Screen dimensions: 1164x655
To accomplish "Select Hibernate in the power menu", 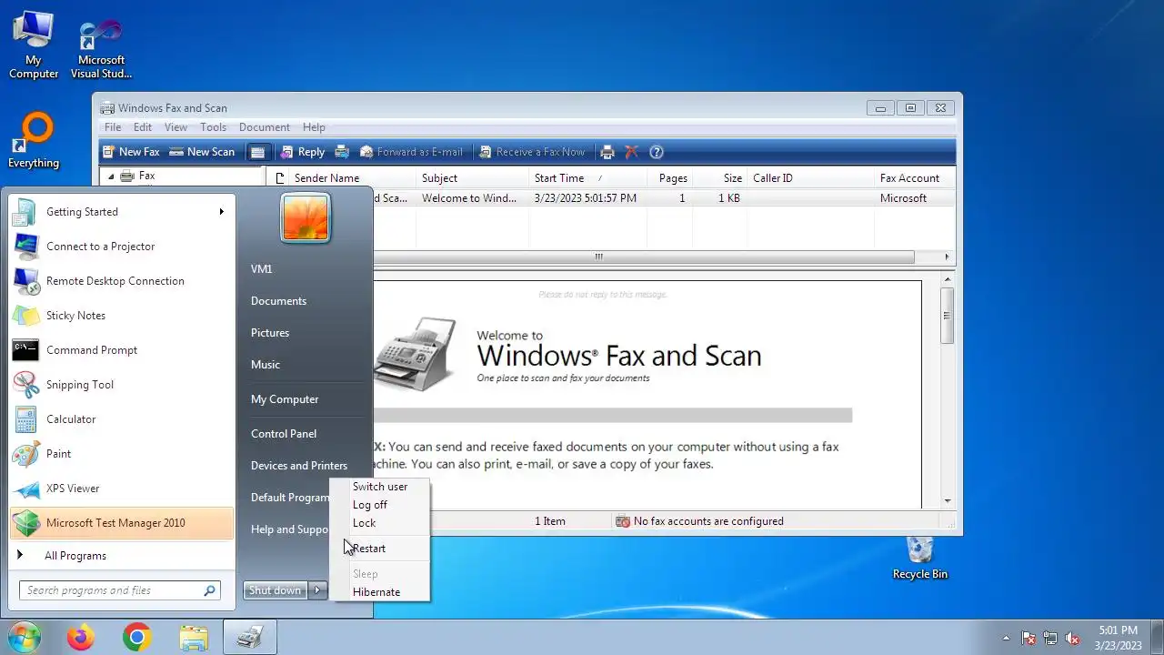I will pyautogui.click(x=380, y=592).
